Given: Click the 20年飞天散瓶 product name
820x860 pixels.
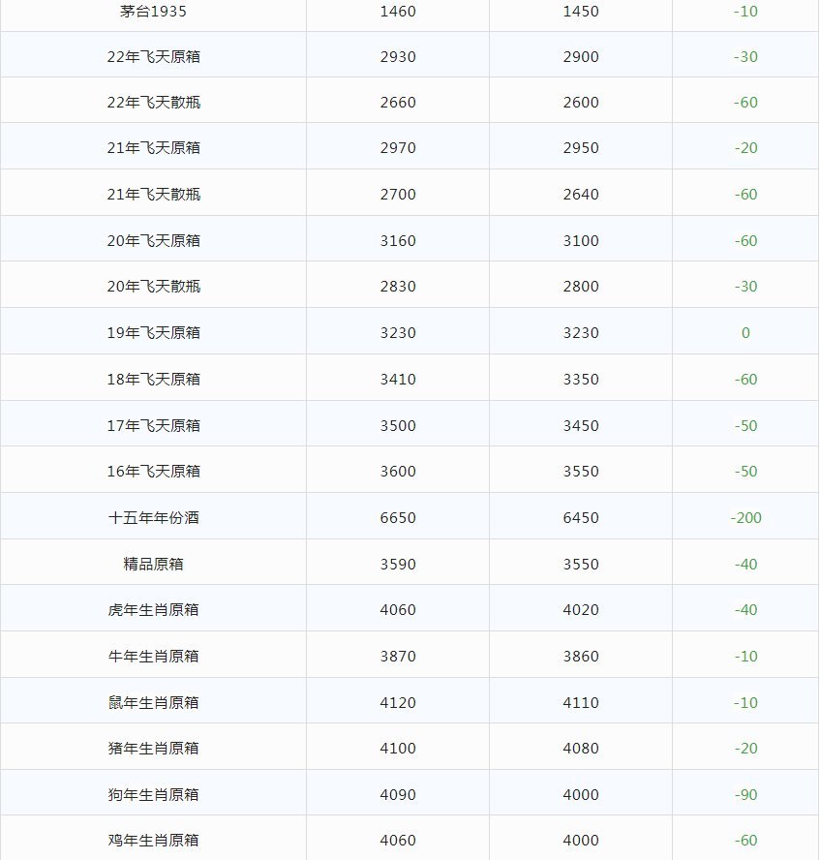Looking at the screenshot, I should tap(154, 287).
